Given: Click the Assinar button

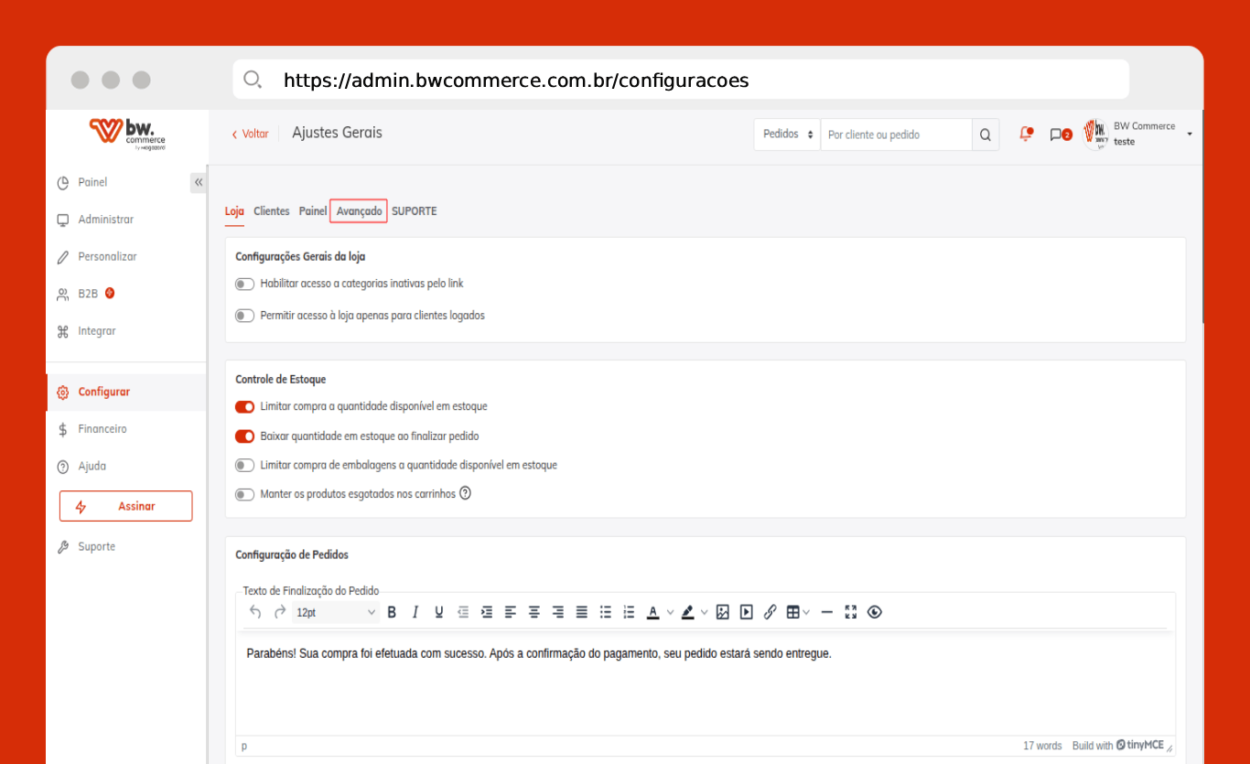Looking at the screenshot, I should point(126,506).
